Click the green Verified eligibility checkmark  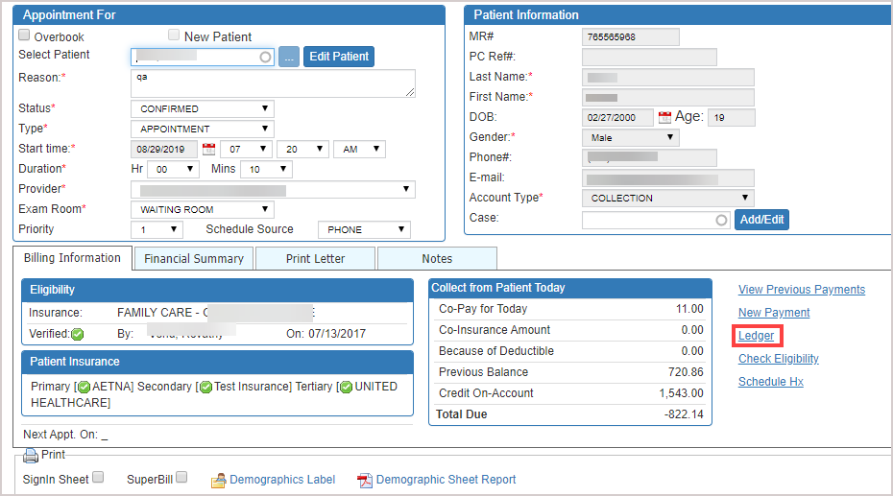click(78, 334)
